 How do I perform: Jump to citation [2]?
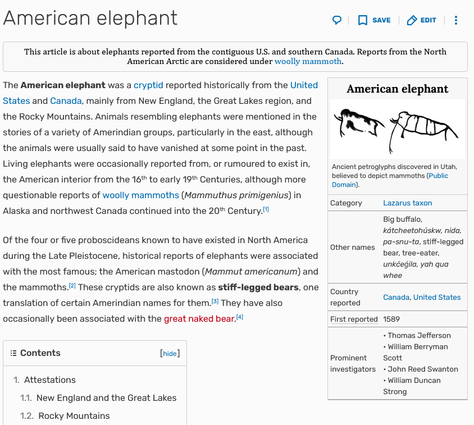(72, 285)
